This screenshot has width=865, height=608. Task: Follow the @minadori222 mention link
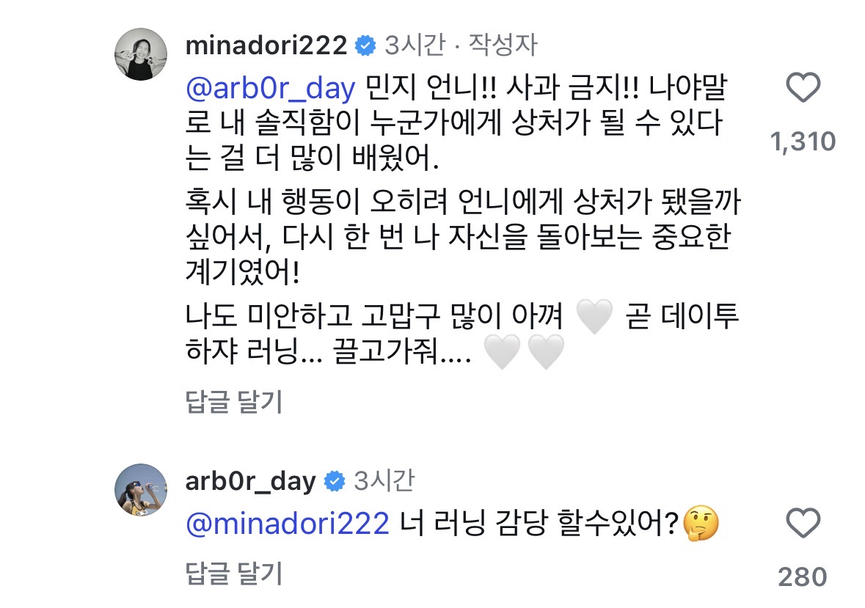pos(288,524)
